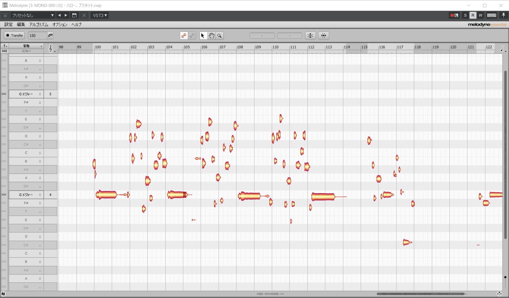Viewport: 509px width, 298px height.
Task: Click the Transfer button
Action: pos(15,35)
